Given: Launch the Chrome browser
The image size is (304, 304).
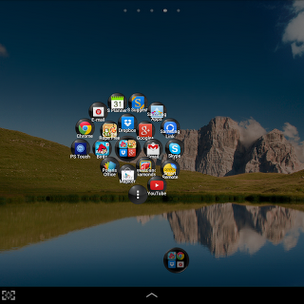Looking at the screenshot, I should pos(85,128).
